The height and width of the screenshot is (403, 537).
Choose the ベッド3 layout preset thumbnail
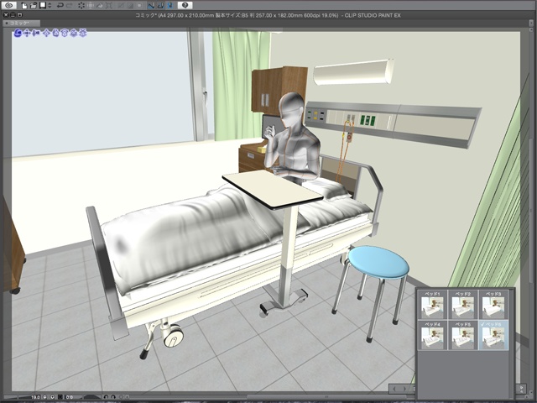pyautogui.click(x=493, y=305)
